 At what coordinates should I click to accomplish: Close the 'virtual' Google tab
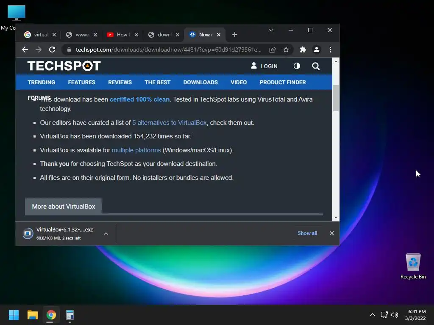[x=54, y=35]
